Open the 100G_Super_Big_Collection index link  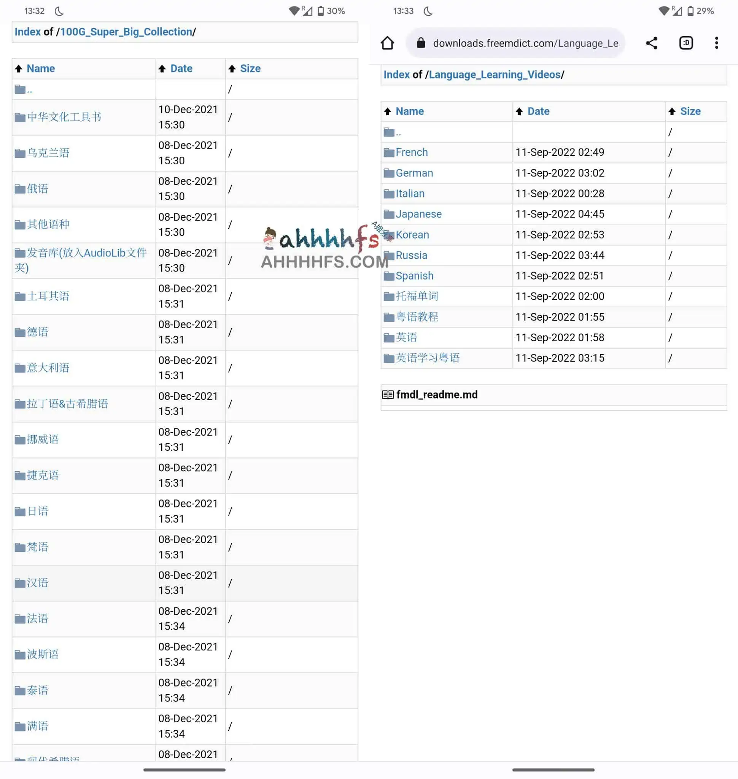tap(127, 32)
